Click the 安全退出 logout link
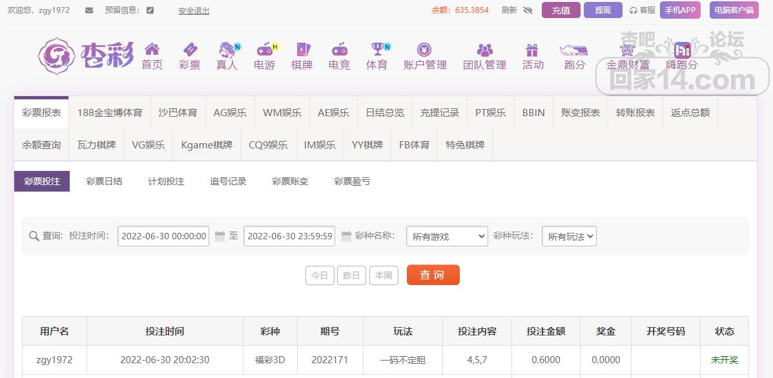This screenshot has height=378, width=773. [x=194, y=11]
